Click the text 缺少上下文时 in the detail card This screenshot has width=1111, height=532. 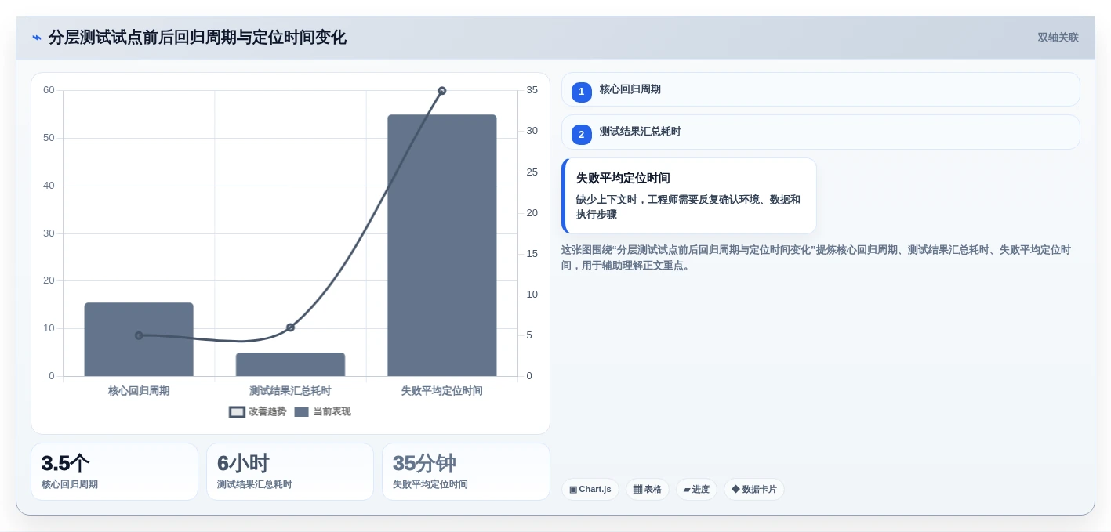click(x=608, y=200)
